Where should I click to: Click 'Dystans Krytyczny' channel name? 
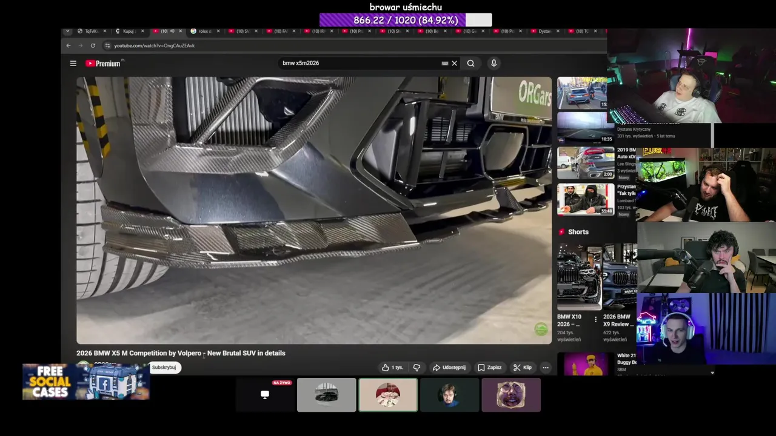[x=634, y=129]
